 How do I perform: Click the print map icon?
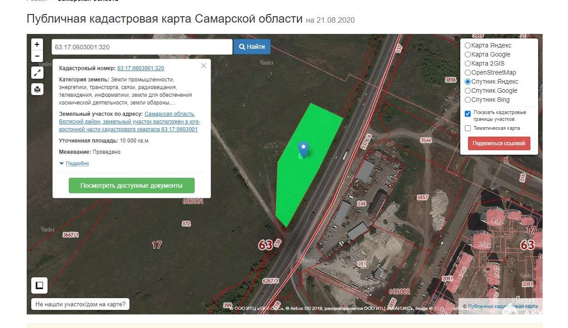[x=37, y=89]
